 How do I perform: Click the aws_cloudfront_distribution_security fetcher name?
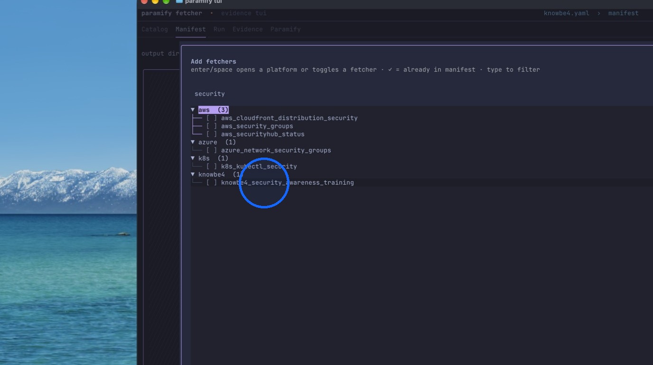289,118
